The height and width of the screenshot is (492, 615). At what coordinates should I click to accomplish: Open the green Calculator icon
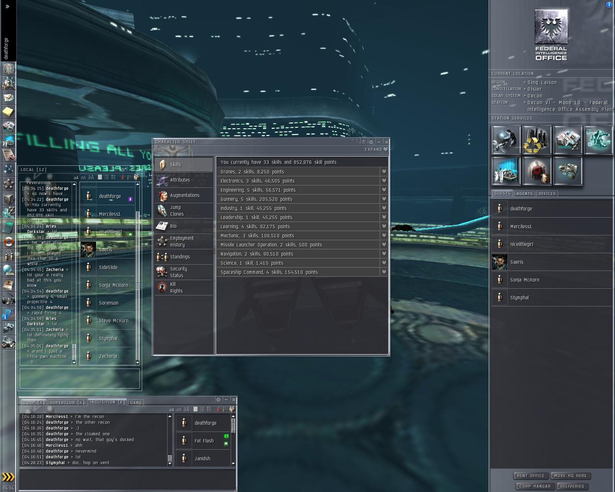tap(8, 227)
